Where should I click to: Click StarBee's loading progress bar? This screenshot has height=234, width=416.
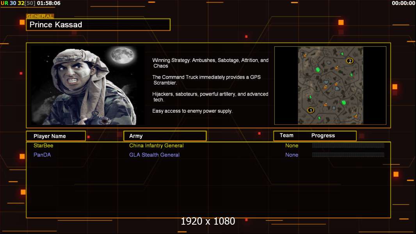[348, 145]
